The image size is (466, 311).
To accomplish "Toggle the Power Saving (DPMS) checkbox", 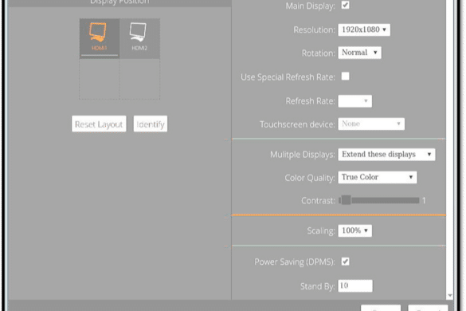I will point(345,262).
